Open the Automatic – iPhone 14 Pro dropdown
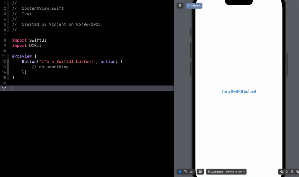The image size is (299, 177). 226,172
